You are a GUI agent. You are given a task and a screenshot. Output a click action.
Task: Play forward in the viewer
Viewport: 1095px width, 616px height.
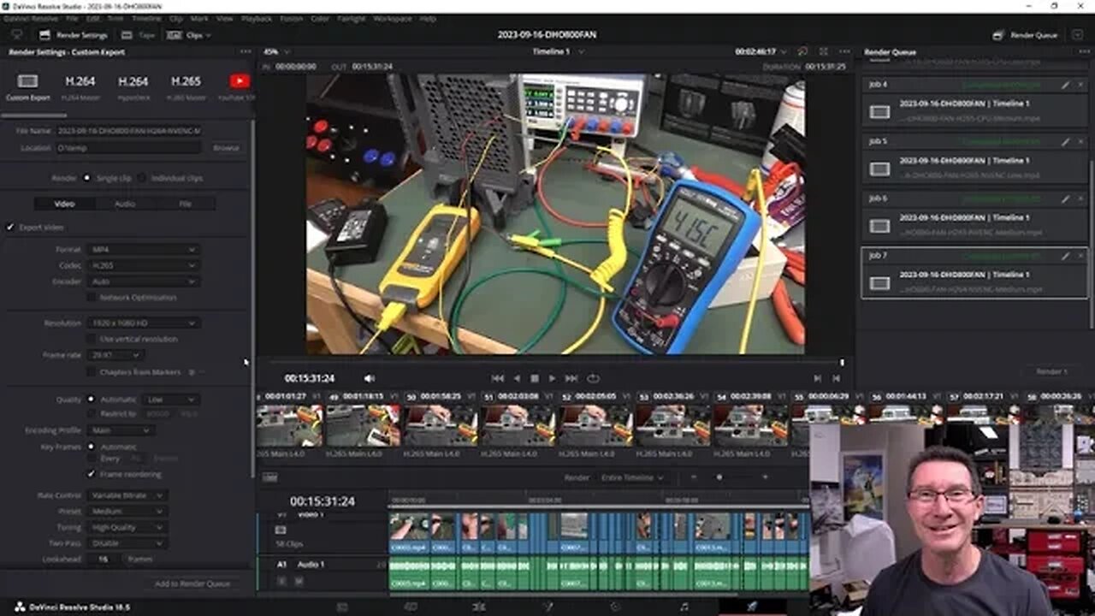553,378
